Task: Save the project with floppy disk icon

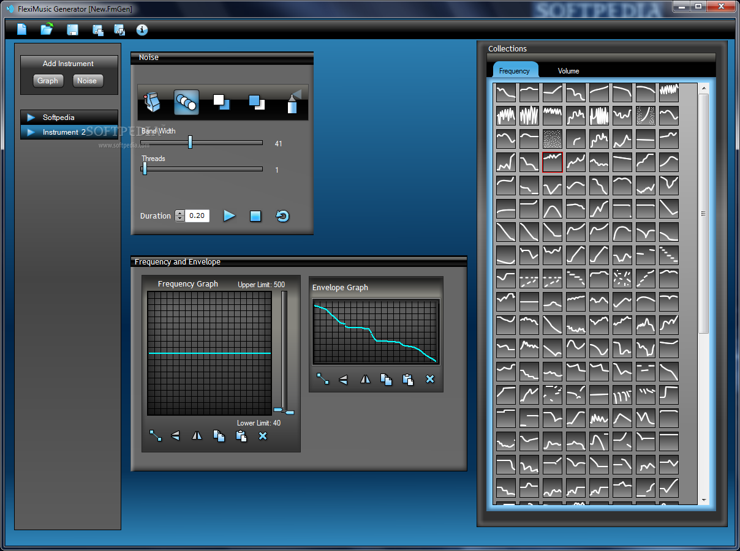Action: coord(72,30)
